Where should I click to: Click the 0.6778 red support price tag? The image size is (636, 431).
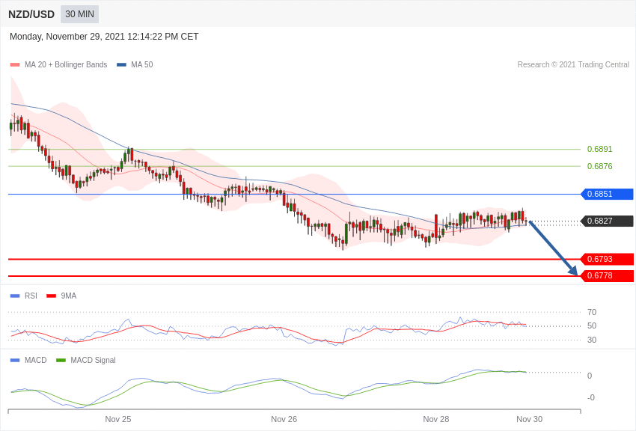coord(608,275)
